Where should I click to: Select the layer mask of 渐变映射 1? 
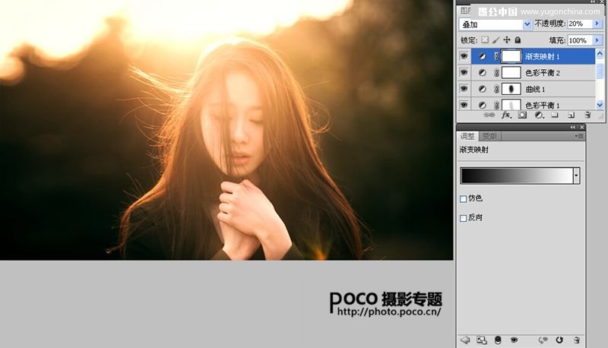(511, 56)
